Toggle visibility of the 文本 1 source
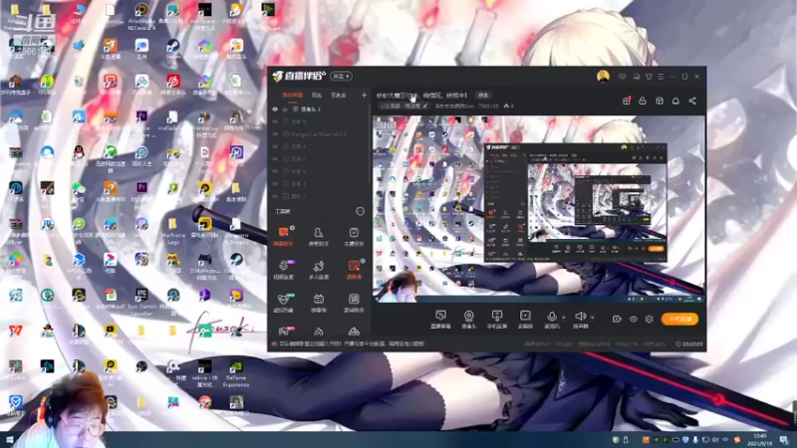 [x=275, y=159]
